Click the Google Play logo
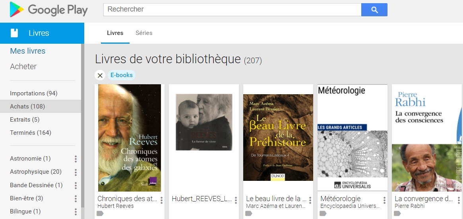Image resolution: width=463 pixels, height=219 pixels. (49, 10)
